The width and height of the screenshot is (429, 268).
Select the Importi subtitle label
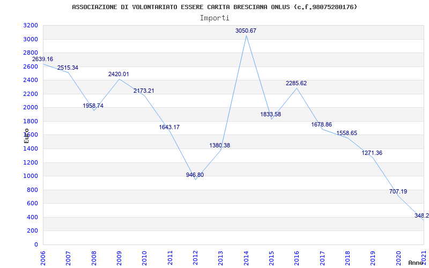pos(214,18)
